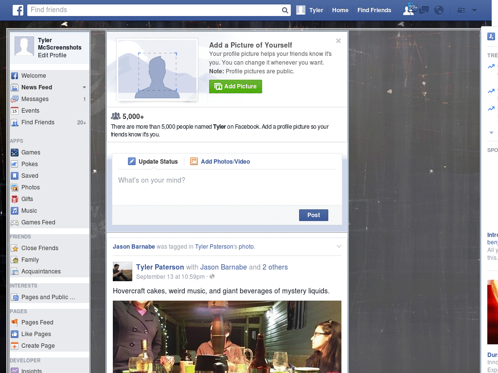Open privacy shortcuts lock icon
This screenshot has width=498, height=373.
(461, 11)
